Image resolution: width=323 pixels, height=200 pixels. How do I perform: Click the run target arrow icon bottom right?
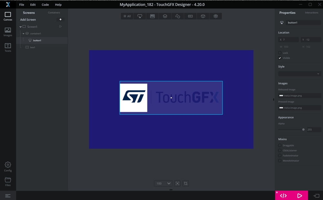click(x=316, y=196)
